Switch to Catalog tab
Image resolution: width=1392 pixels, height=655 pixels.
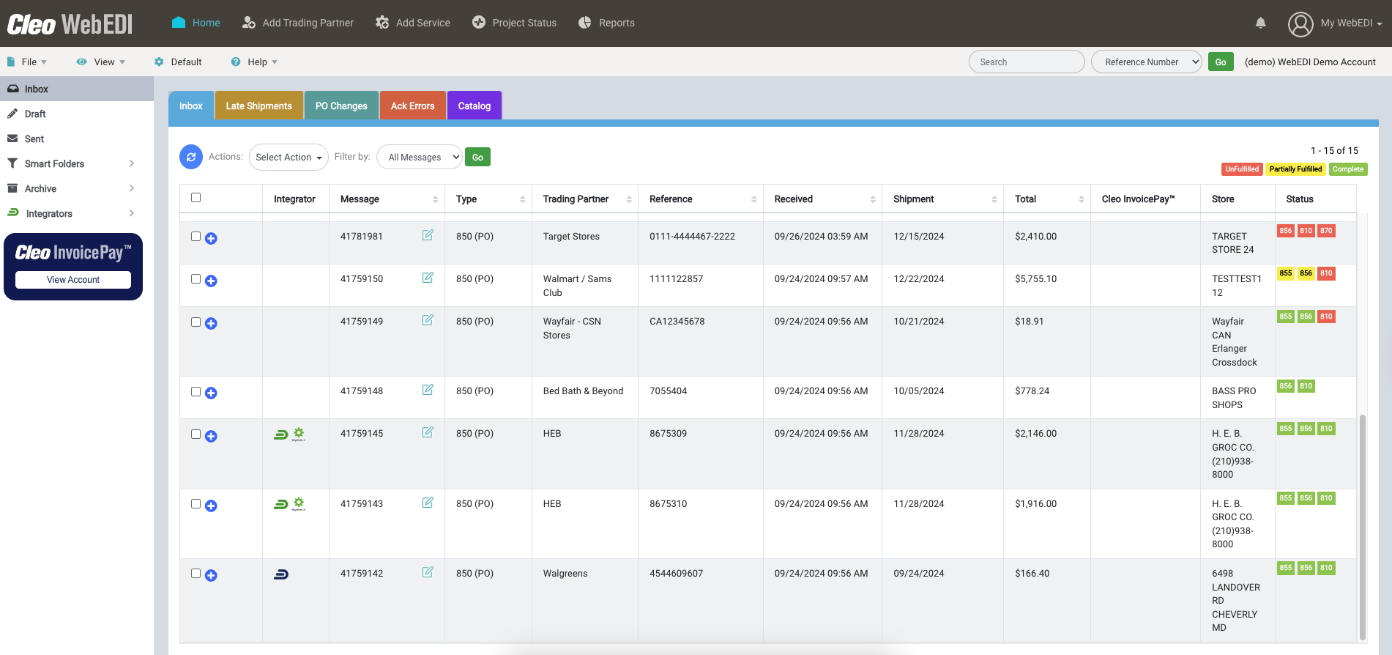(474, 106)
